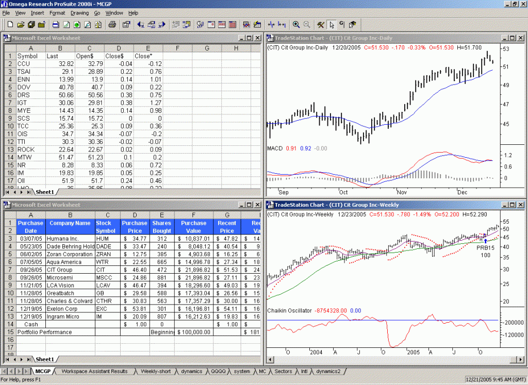Click the Save All stacked-disks icon

[x=31, y=25]
